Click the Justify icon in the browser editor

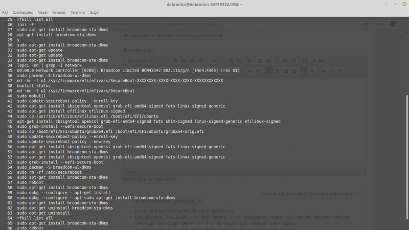point(294,71)
